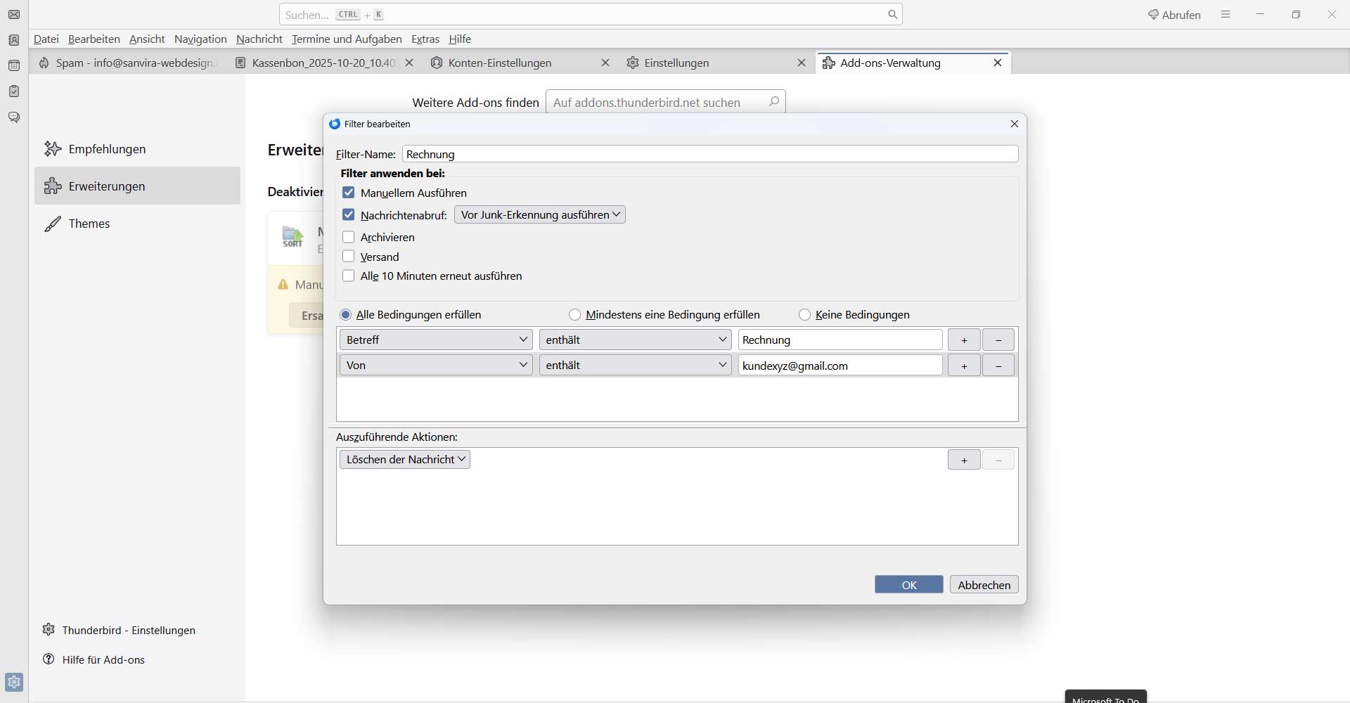Switch to the Konten-Einstellungen tab
Image resolution: width=1350 pixels, height=703 pixels.
pyautogui.click(x=499, y=63)
